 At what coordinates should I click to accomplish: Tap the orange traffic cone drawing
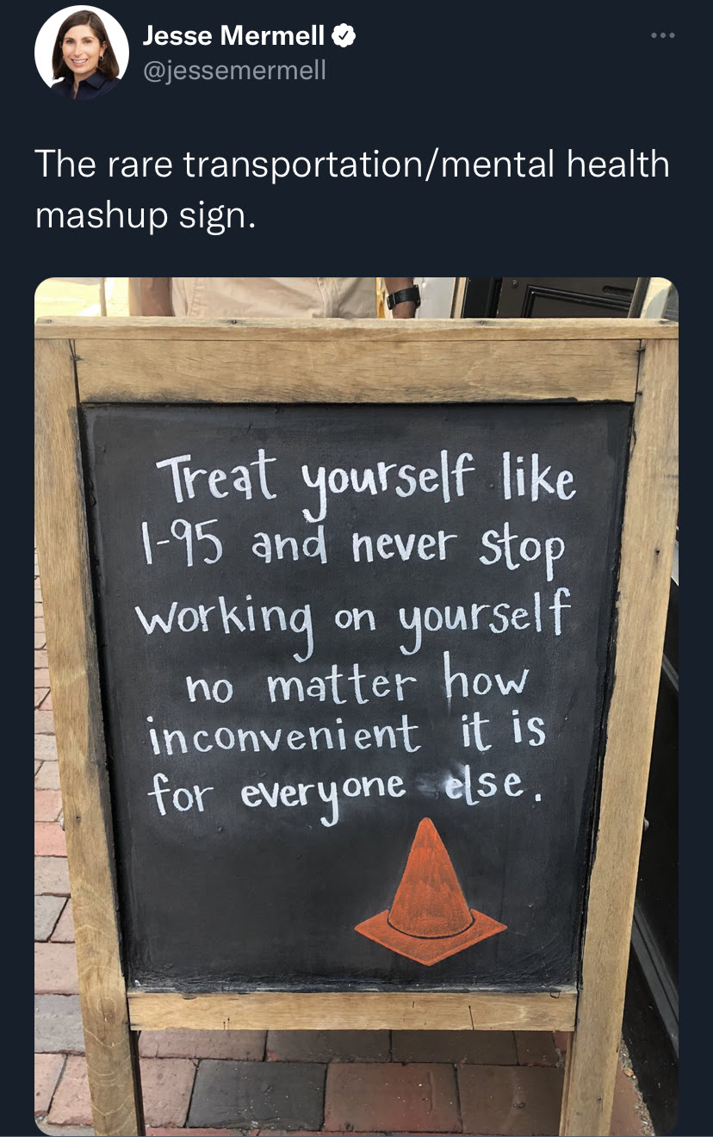(x=431, y=892)
